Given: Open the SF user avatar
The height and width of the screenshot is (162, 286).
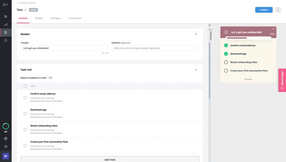Looking at the screenshot, I should [x=6, y=156].
